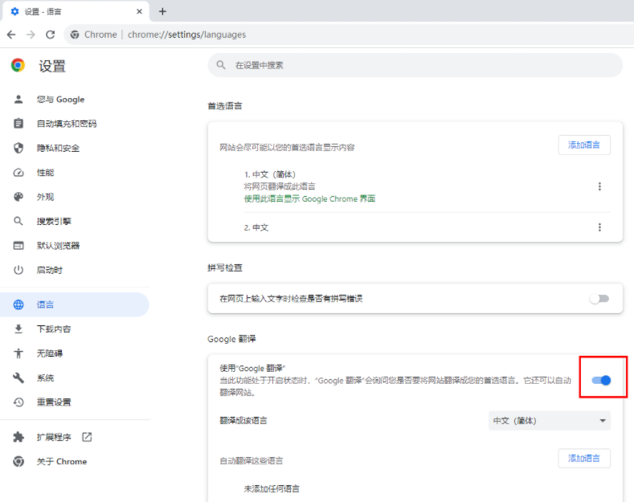
Task: Open 隐私和安全 settings section
Action: 75,148
